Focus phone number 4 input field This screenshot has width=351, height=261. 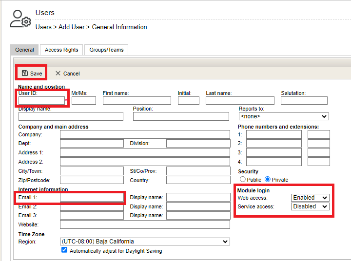click(274, 162)
